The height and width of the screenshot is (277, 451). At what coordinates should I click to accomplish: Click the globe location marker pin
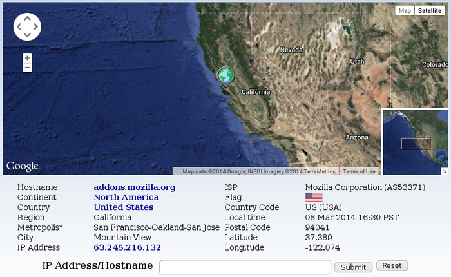[x=225, y=77]
